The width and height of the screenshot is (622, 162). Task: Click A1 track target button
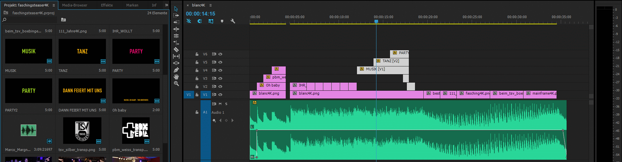(x=205, y=112)
